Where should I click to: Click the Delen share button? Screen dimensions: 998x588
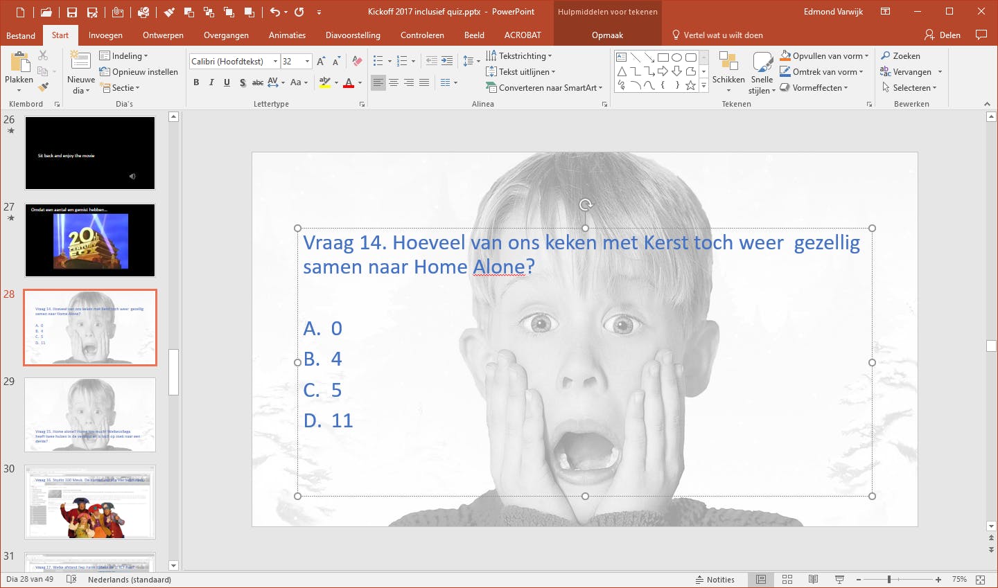click(943, 35)
